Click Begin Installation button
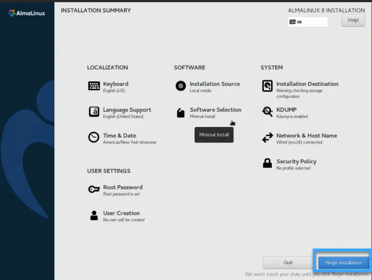The height and width of the screenshot is (280, 372). tap(343, 263)
